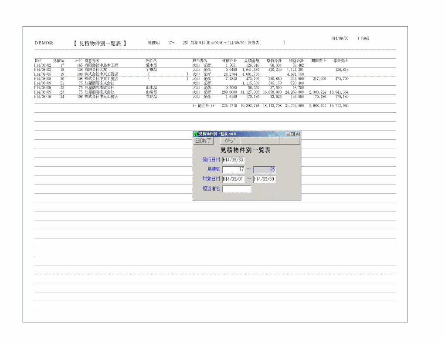Click the 得意先名 column header
Screen dimensions: 445x342
point(92,60)
